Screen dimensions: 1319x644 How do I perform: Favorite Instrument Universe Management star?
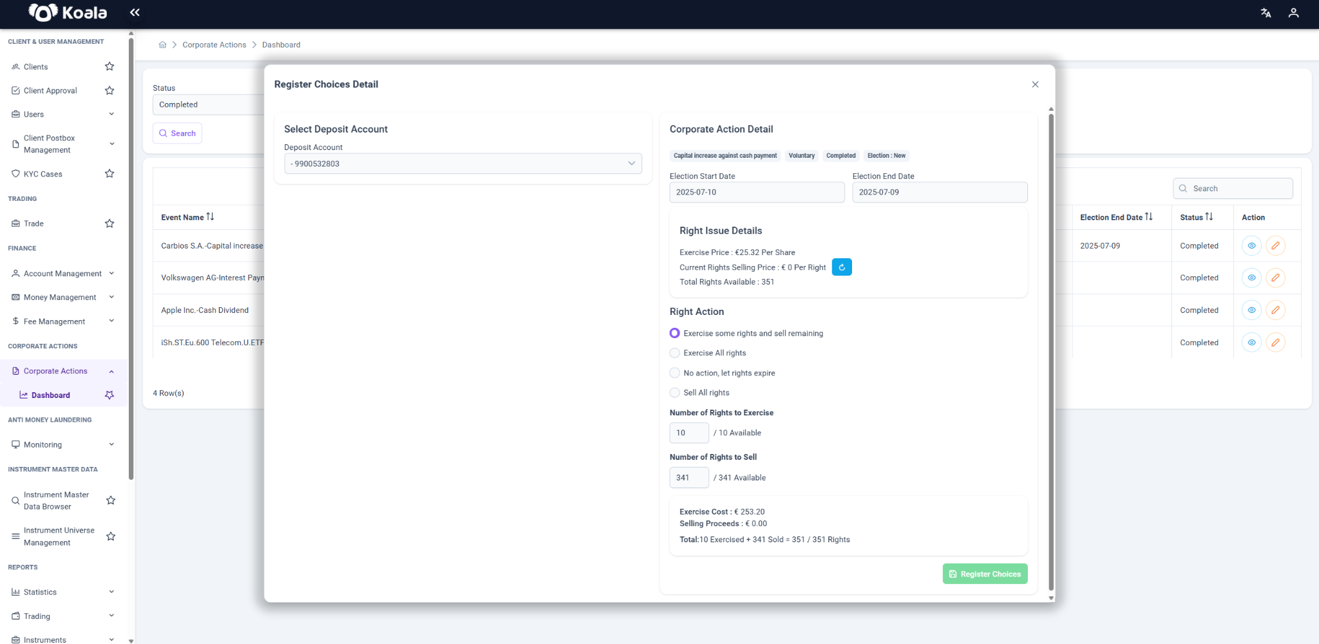(x=111, y=536)
